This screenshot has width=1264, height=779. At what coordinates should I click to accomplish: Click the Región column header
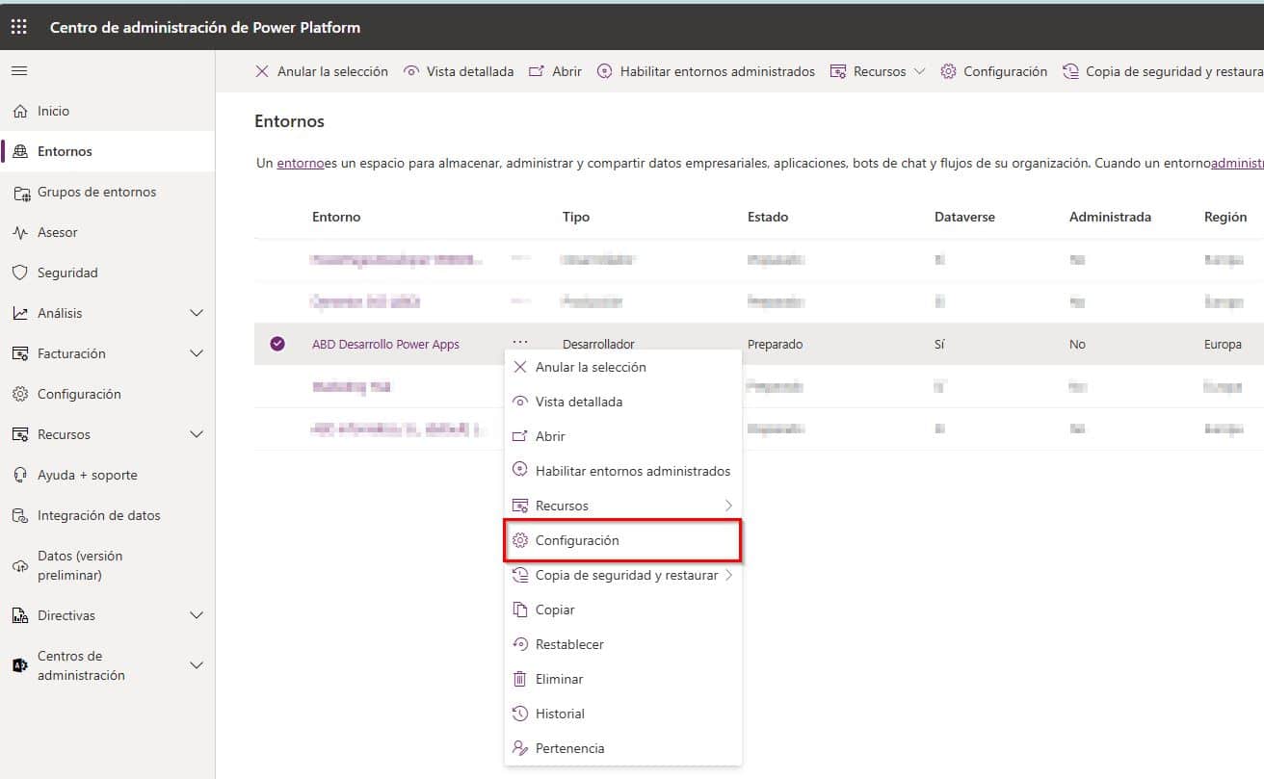click(1225, 217)
